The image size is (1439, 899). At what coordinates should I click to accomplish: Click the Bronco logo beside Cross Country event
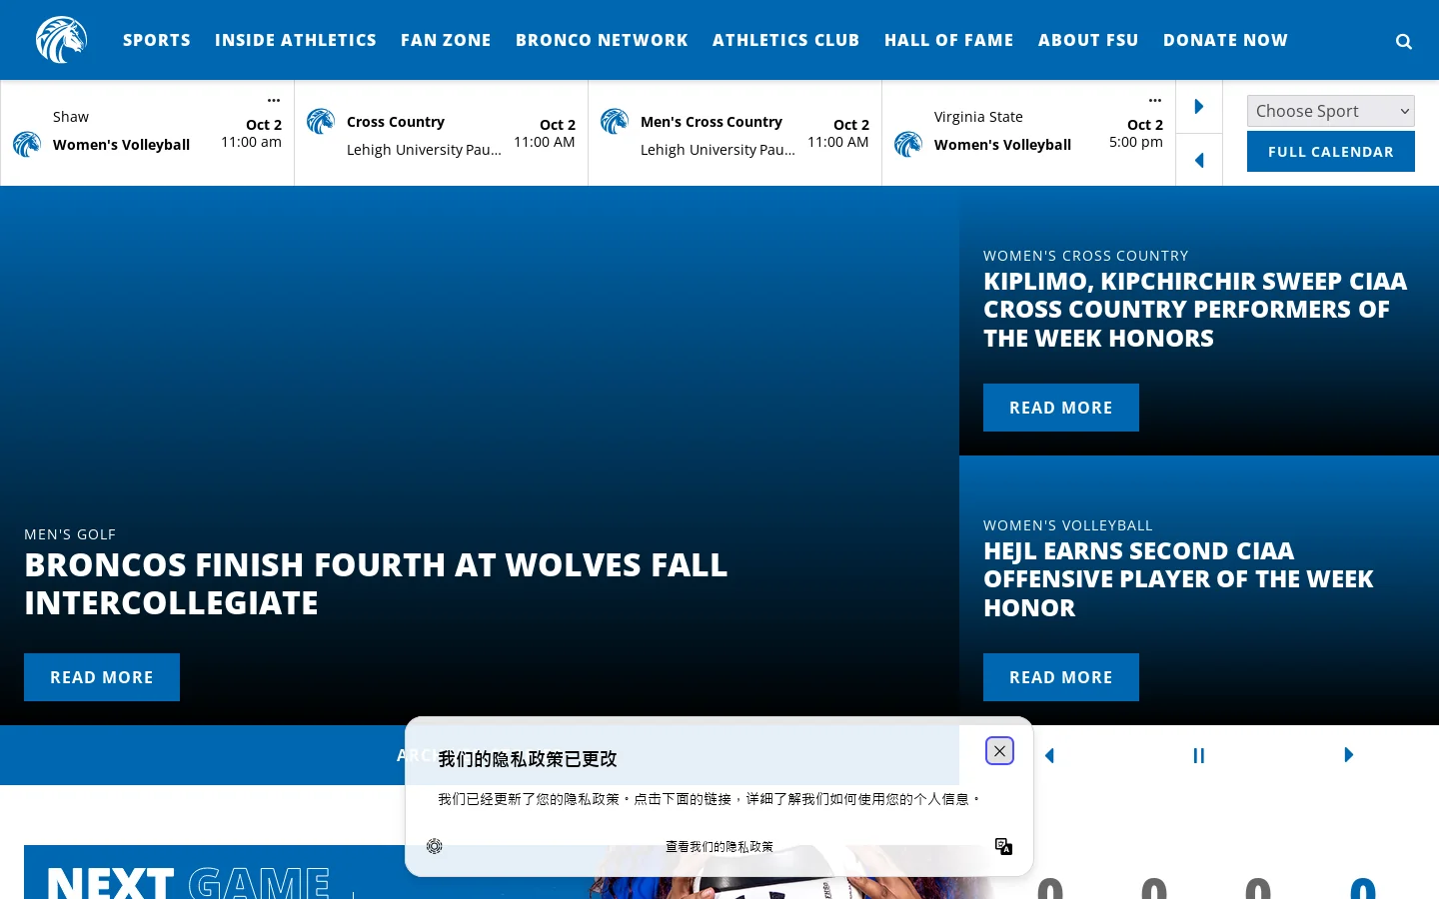tap(321, 122)
